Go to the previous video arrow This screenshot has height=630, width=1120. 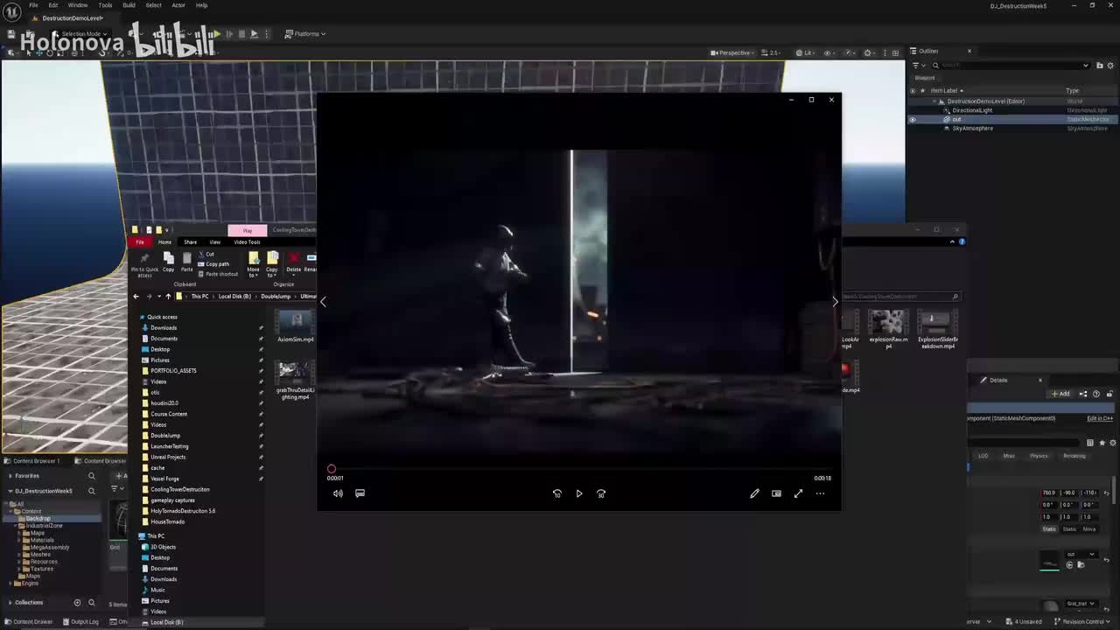(x=323, y=302)
